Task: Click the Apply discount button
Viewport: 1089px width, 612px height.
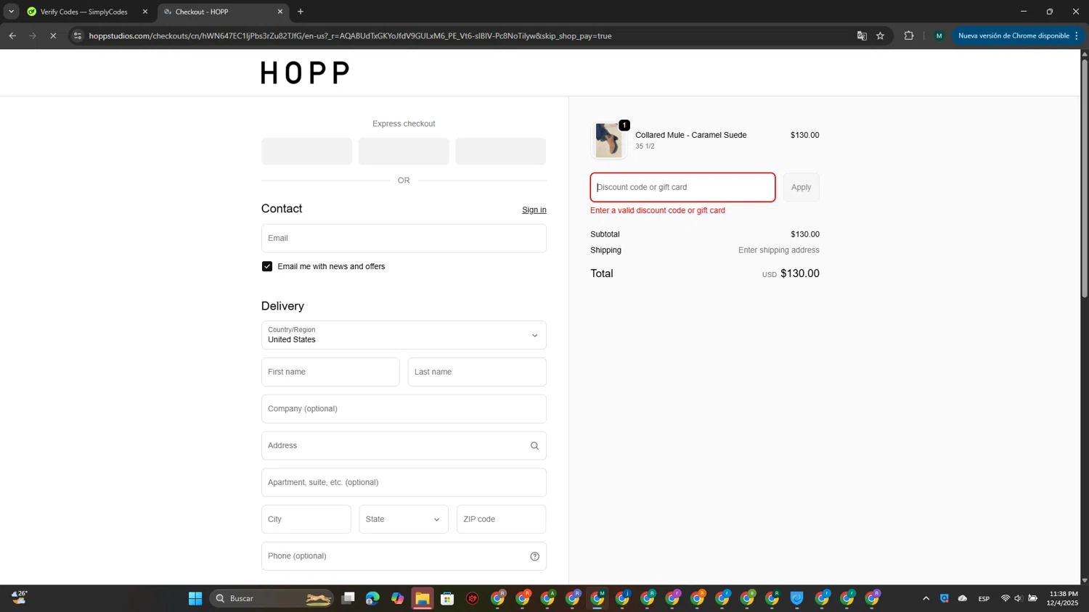Action: [801, 187]
